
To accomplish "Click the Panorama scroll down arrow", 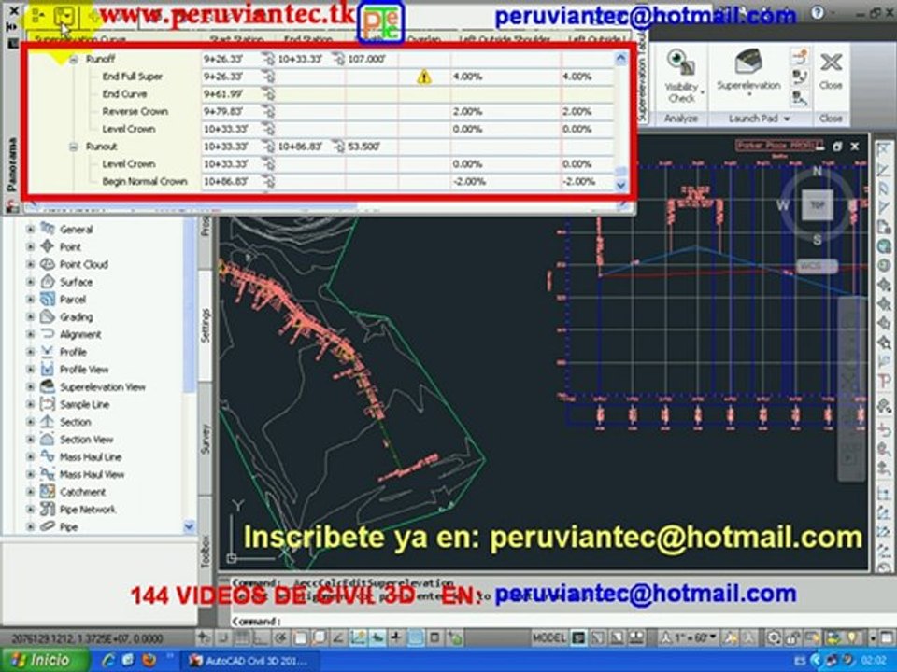I will [x=620, y=185].
